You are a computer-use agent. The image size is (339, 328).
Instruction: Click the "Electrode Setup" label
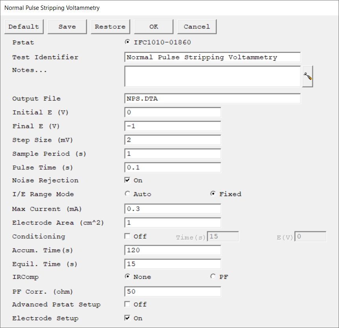[45, 319]
